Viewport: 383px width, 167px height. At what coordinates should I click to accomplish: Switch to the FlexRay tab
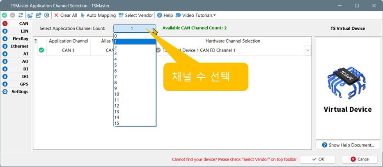(x=16, y=39)
